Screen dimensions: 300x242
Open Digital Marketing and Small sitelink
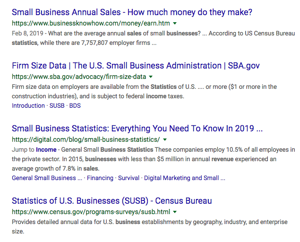pos(185,178)
